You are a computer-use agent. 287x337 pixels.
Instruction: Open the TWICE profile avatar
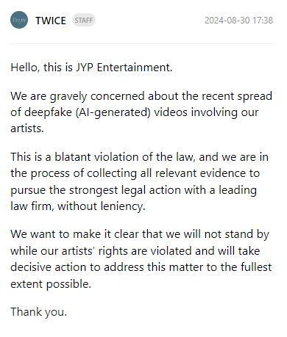(19, 20)
